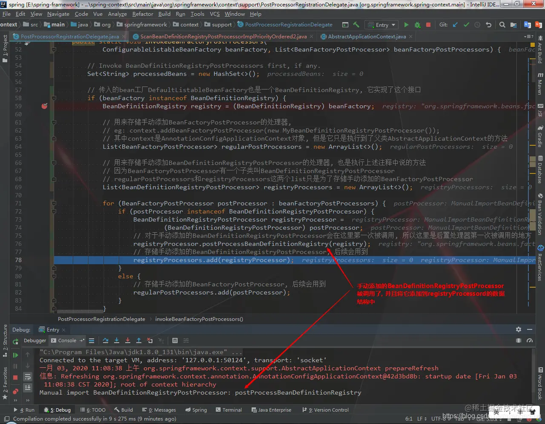Expand recent files list dropdown

[x=529, y=37]
